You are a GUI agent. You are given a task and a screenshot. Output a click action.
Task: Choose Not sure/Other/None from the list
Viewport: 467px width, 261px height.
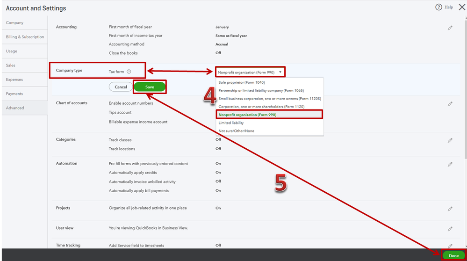pyautogui.click(x=236, y=131)
